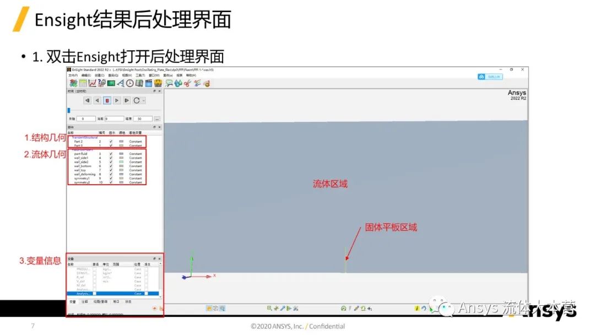Click the blue undo arrow icon at bottom right
This screenshot has width=595, height=335.
coord(424,309)
